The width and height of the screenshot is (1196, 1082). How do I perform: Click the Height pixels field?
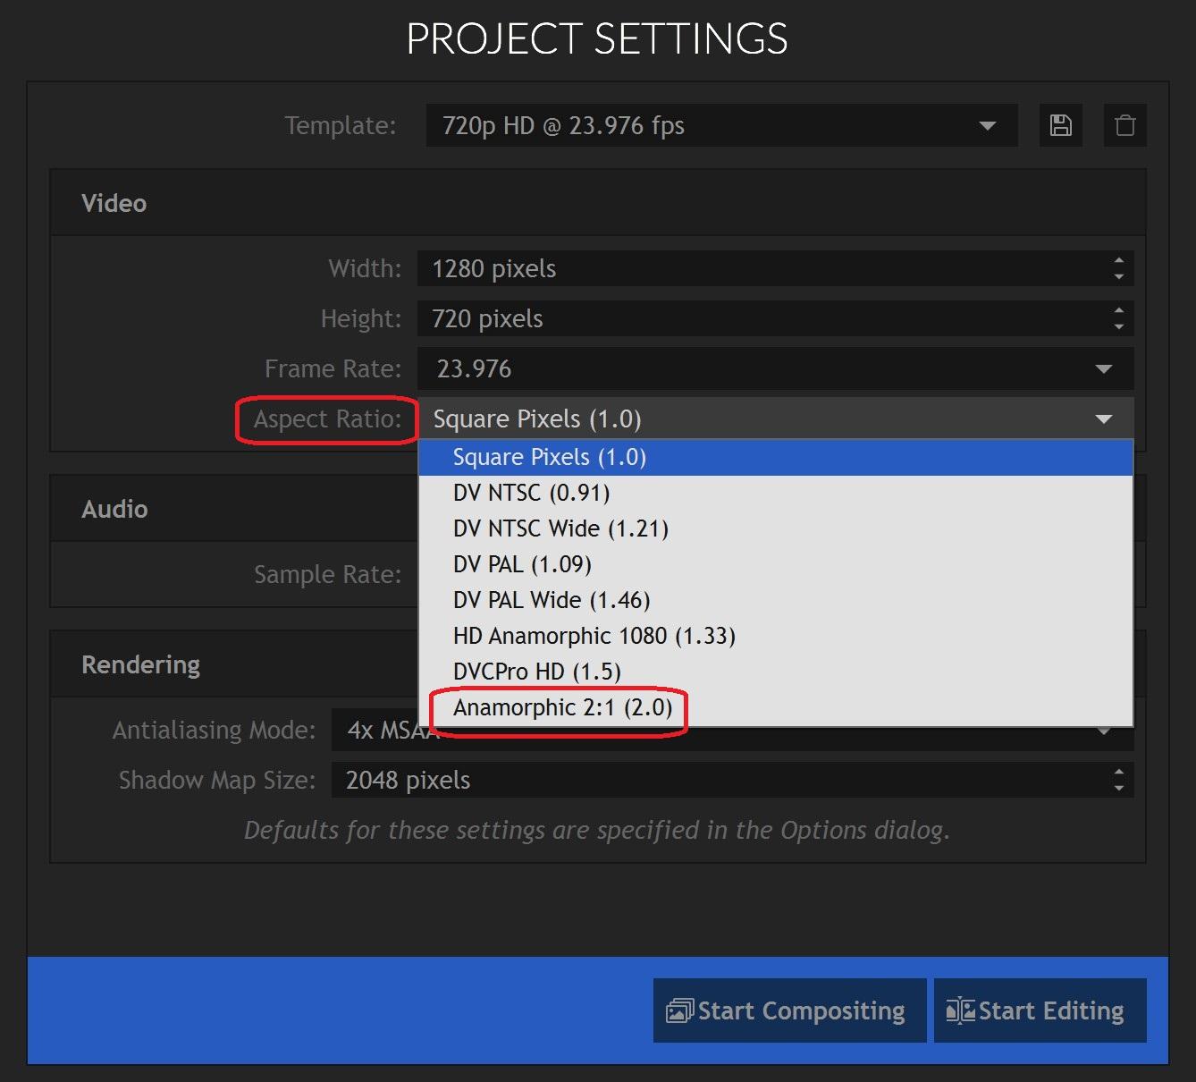tap(760, 319)
